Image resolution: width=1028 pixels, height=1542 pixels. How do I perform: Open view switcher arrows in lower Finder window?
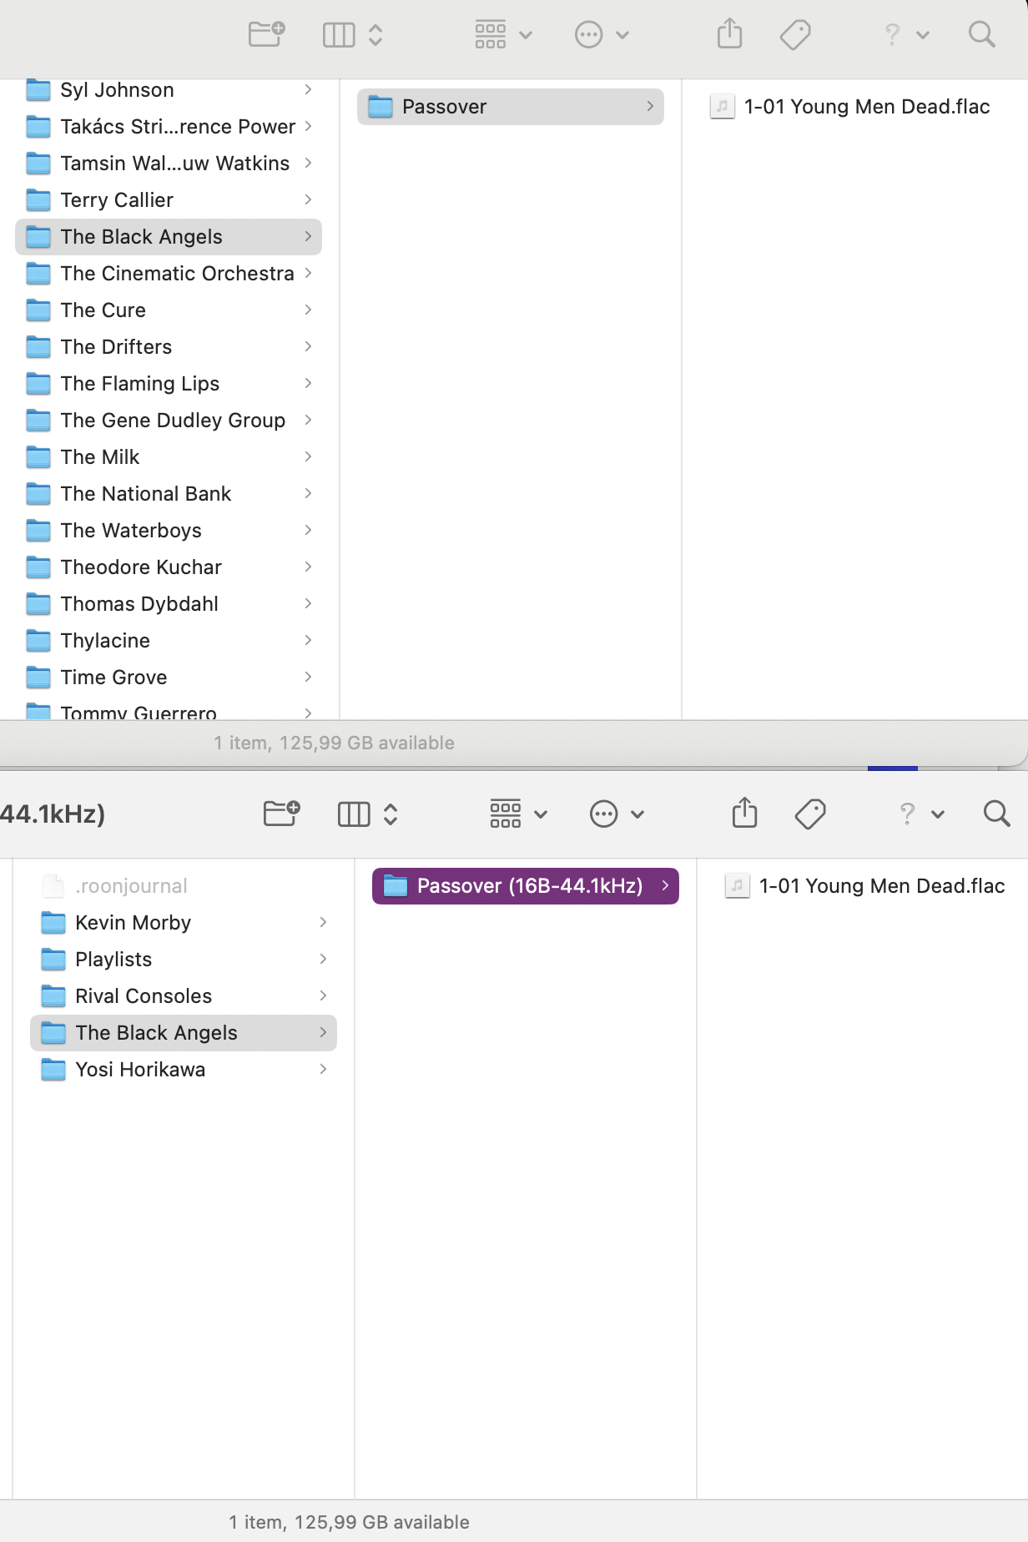391,814
